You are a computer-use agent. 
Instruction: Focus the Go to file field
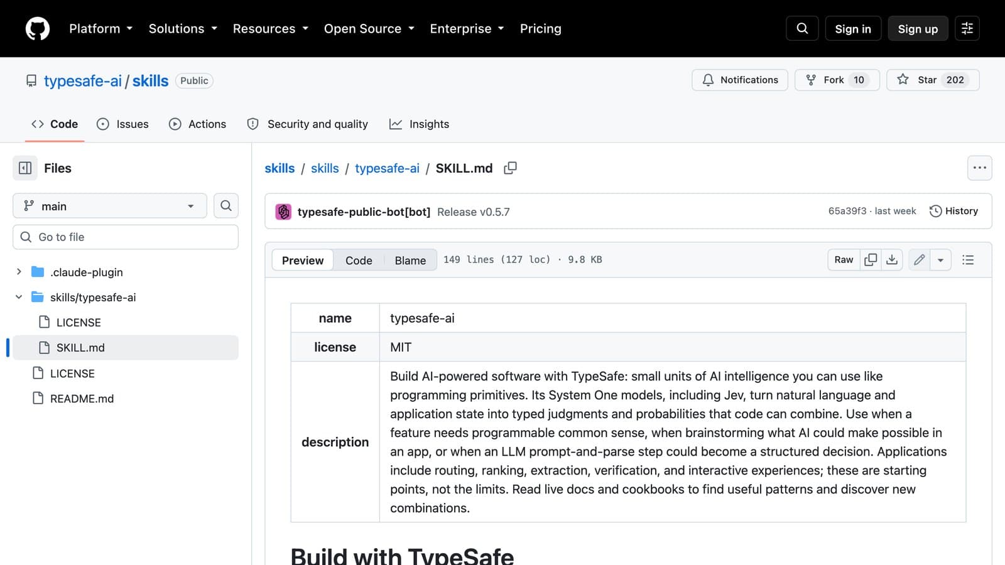[x=126, y=237]
